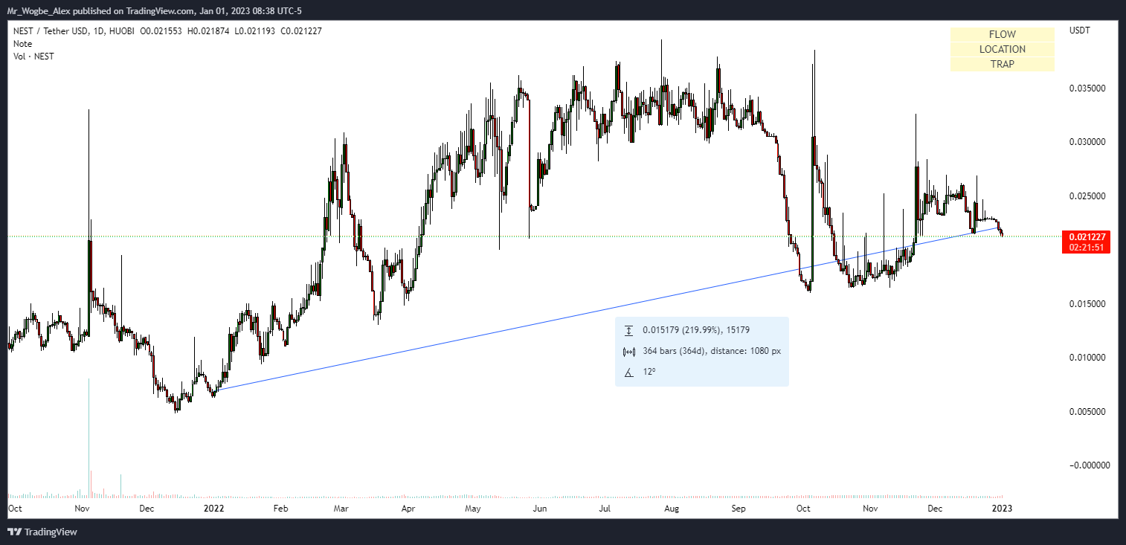
Task: Click the bars distance icon in measurement box
Action: click(629, 352)
